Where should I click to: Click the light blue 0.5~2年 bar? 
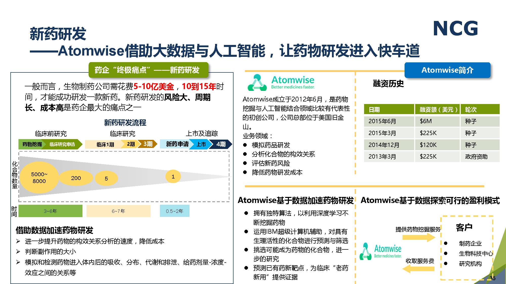pos(174,211)
